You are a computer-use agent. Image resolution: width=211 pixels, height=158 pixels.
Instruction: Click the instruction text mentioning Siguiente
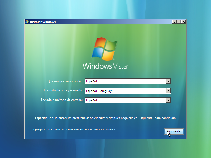(x=105, y=118)
